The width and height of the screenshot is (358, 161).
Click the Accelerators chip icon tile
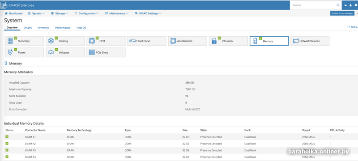188,41
